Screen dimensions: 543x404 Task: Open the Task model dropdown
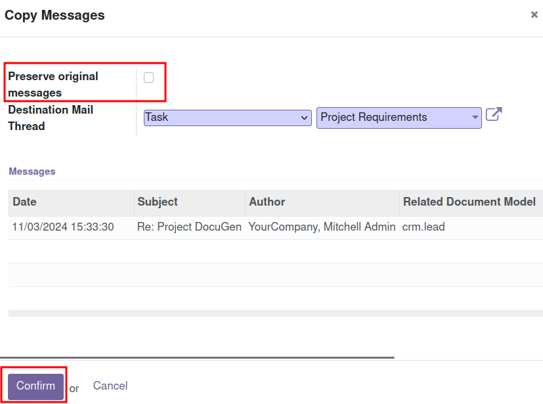(x=228, y=118)
